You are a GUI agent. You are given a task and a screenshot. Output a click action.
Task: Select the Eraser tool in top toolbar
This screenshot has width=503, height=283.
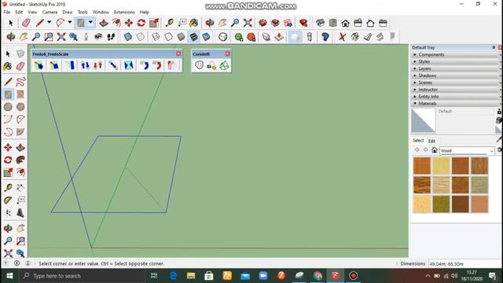pyautogui.click(x=26, y=23)
